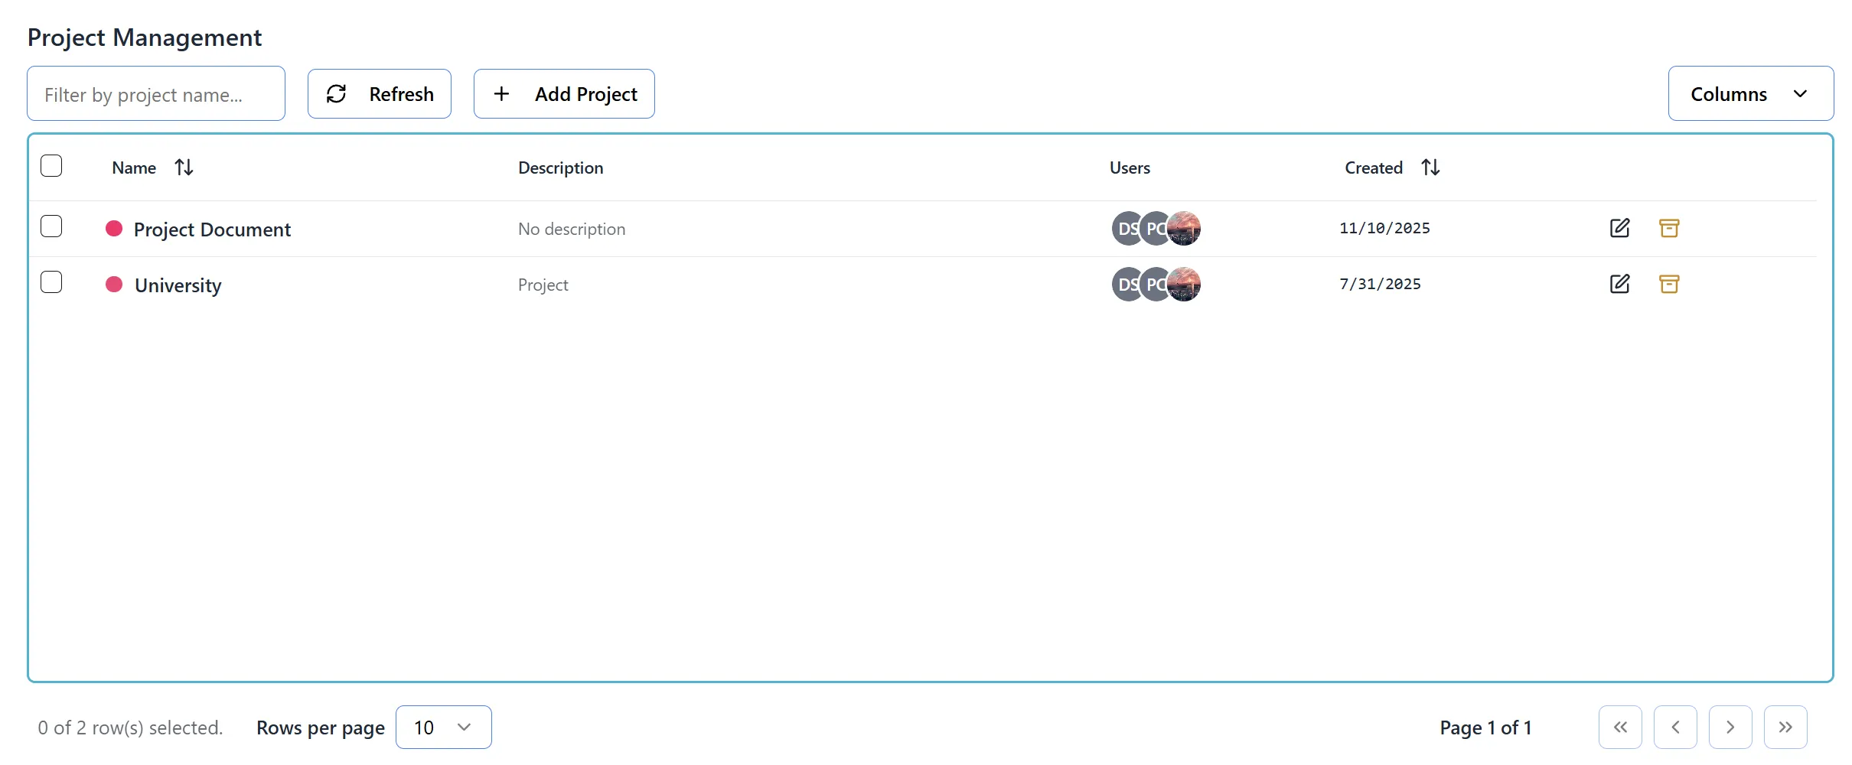Archive the Project Document row

[1669, 228]
